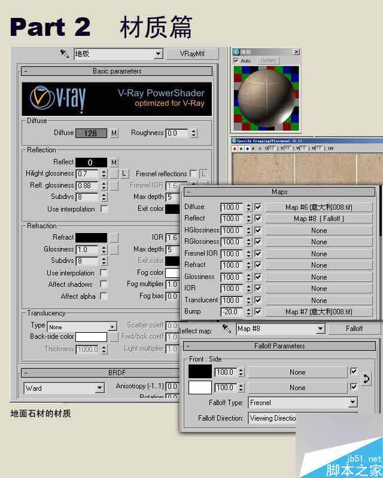
Task: Assign a map to the Front color None slot
Action: [x=297, y=372]
